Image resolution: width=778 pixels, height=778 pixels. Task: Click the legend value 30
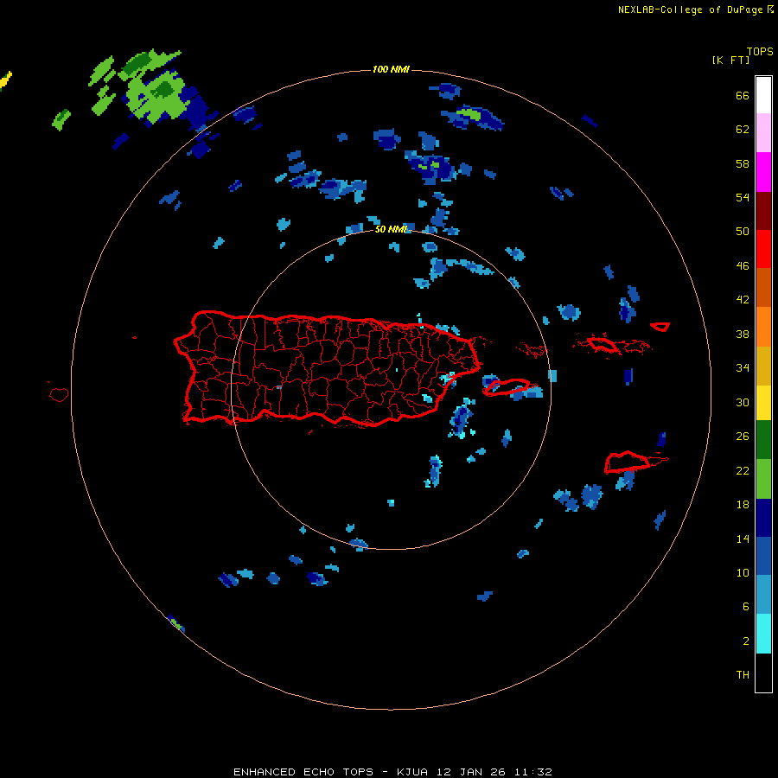[x=743, y=402]
